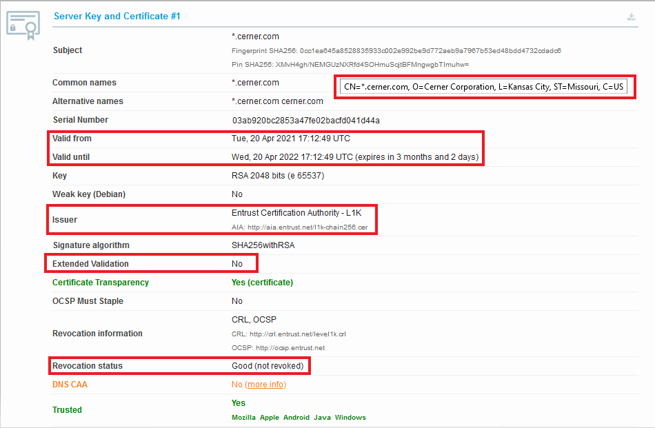Click the Common names value *.cerner.com
The image size is (655, 428).
[x=255, y=83]
